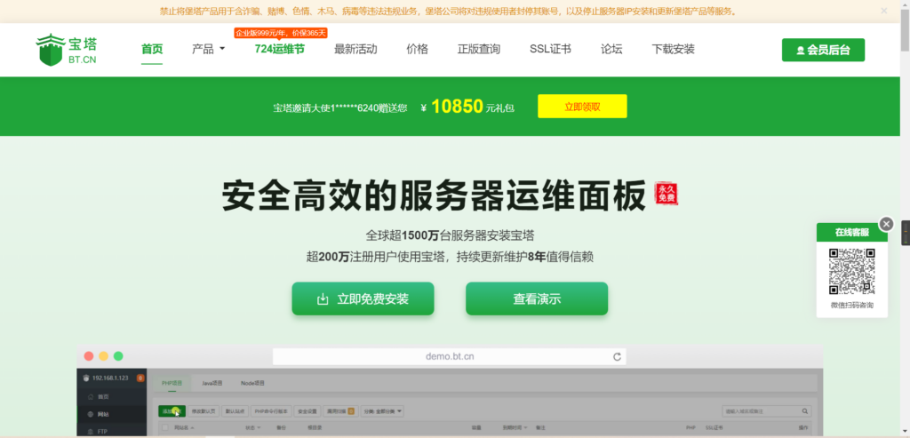
Task: Open the 价格 pricing page
Action: 417,49
